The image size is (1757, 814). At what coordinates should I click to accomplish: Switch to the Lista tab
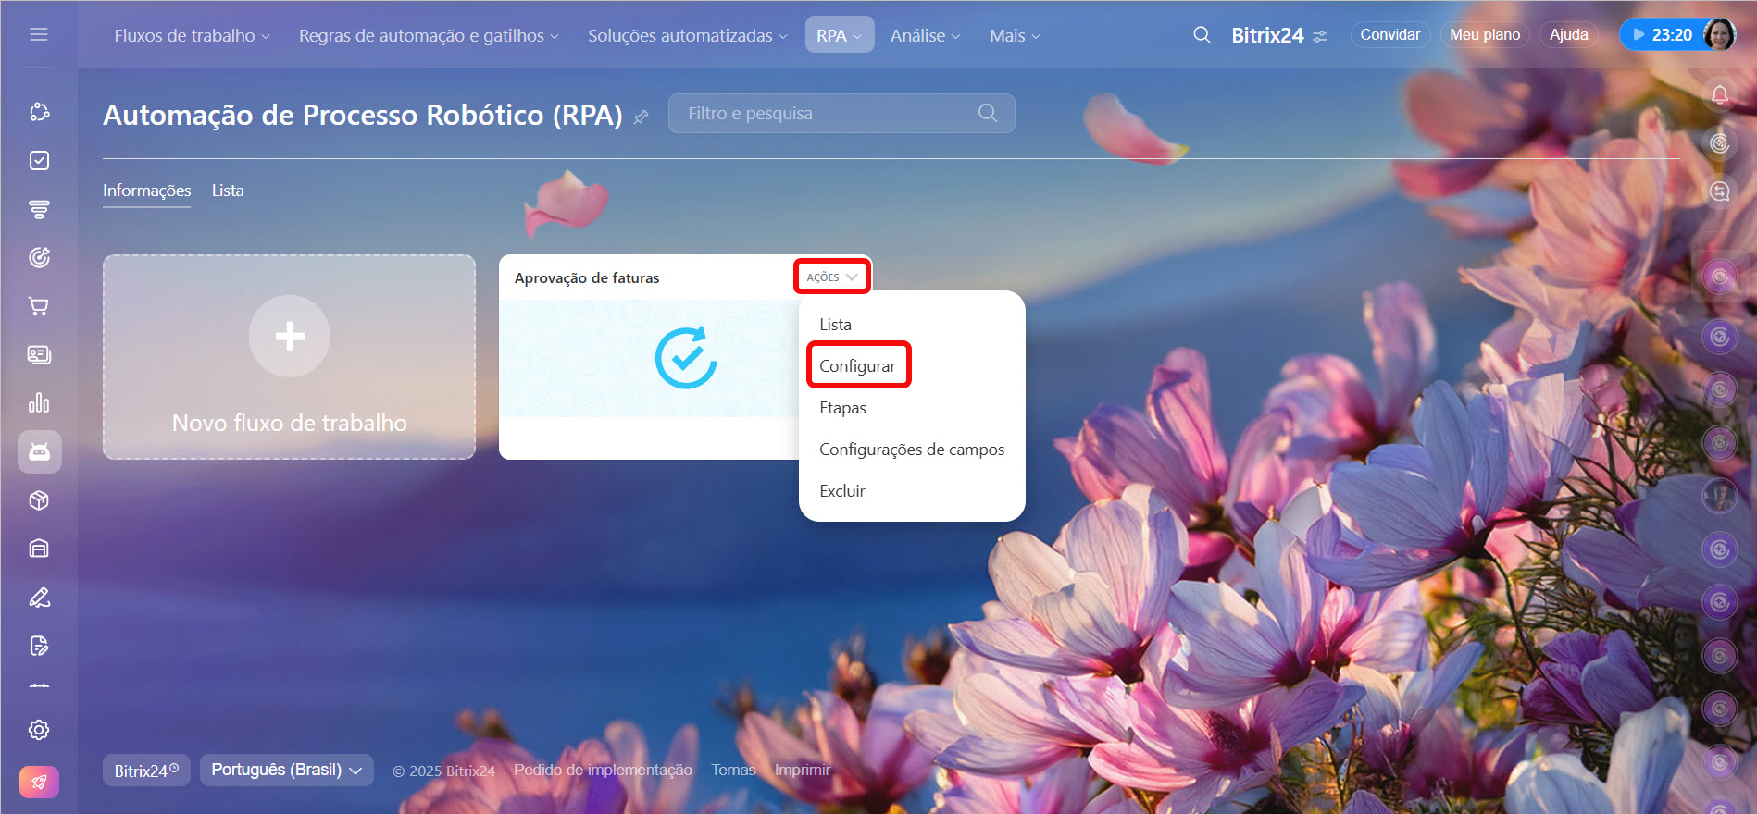[x=228, y=191]
